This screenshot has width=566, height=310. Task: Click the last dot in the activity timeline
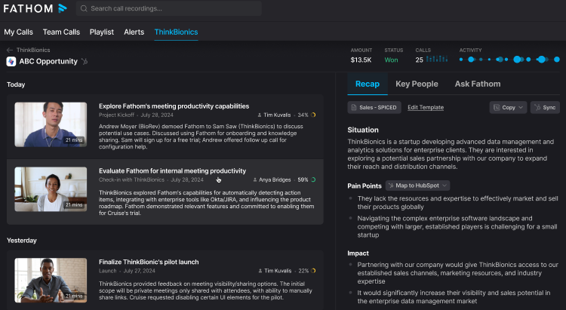point(557,59)
